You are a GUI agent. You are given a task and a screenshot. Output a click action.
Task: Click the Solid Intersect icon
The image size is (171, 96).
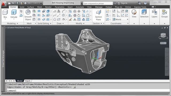39,19
